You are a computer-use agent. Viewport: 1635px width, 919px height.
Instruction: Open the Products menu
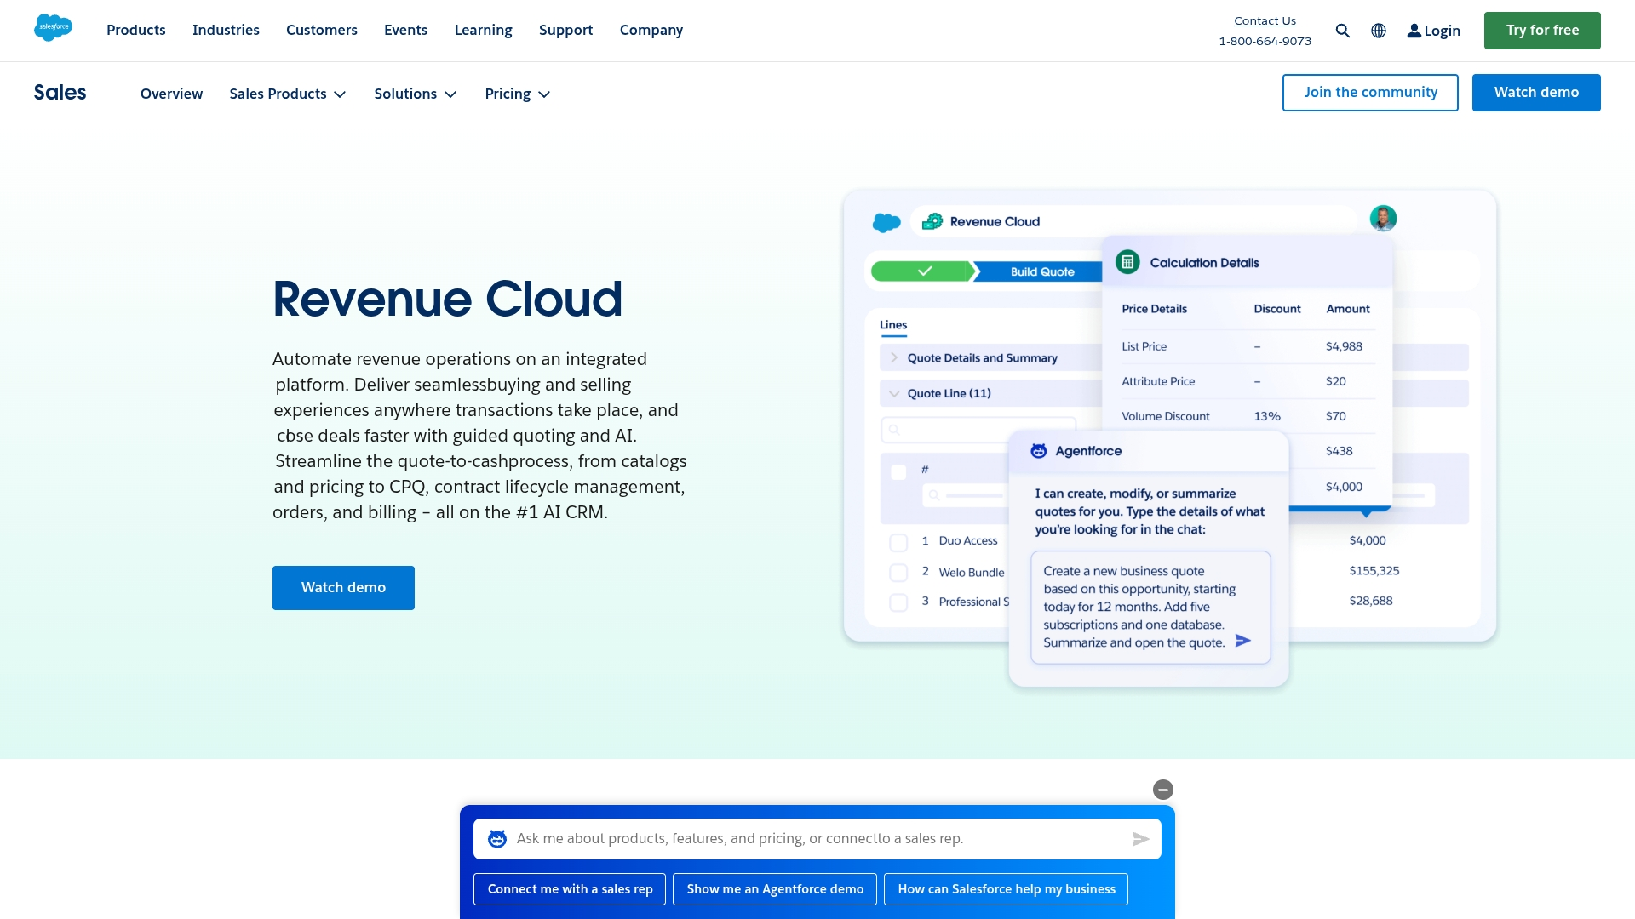pos(136,30)
